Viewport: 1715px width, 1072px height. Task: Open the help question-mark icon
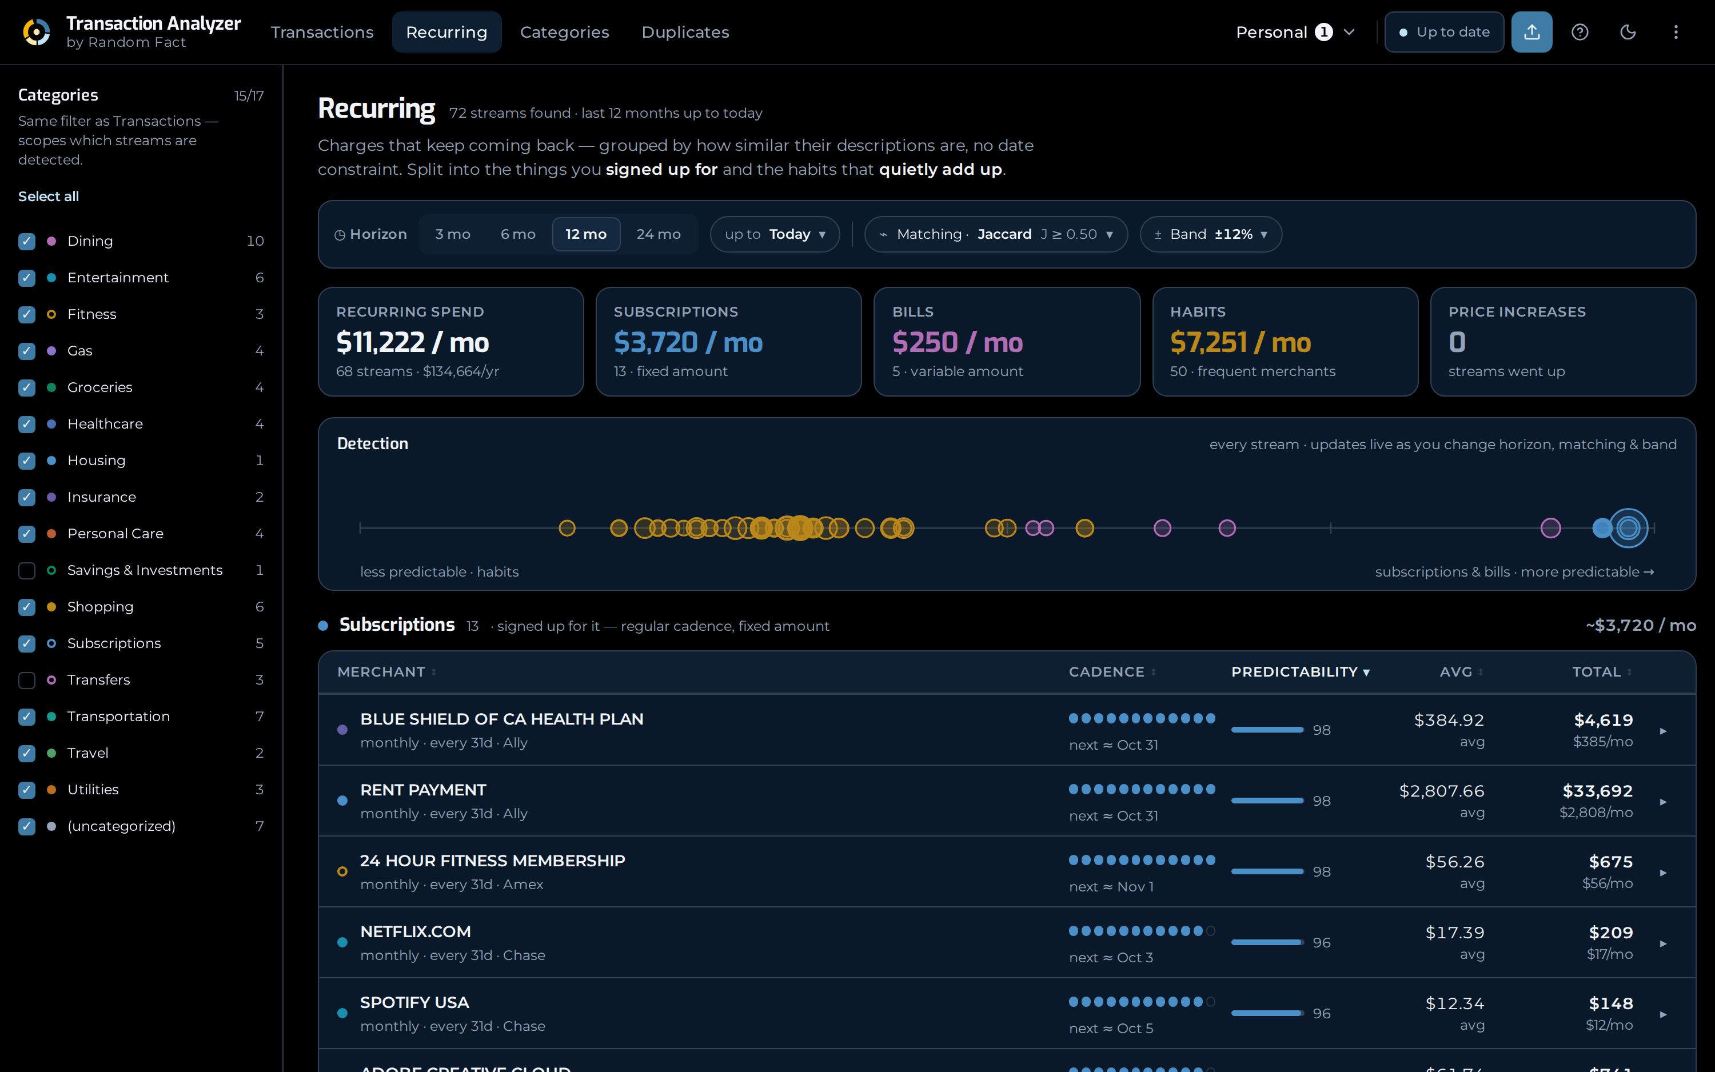pyautogui.click(x=1580, y=32)
